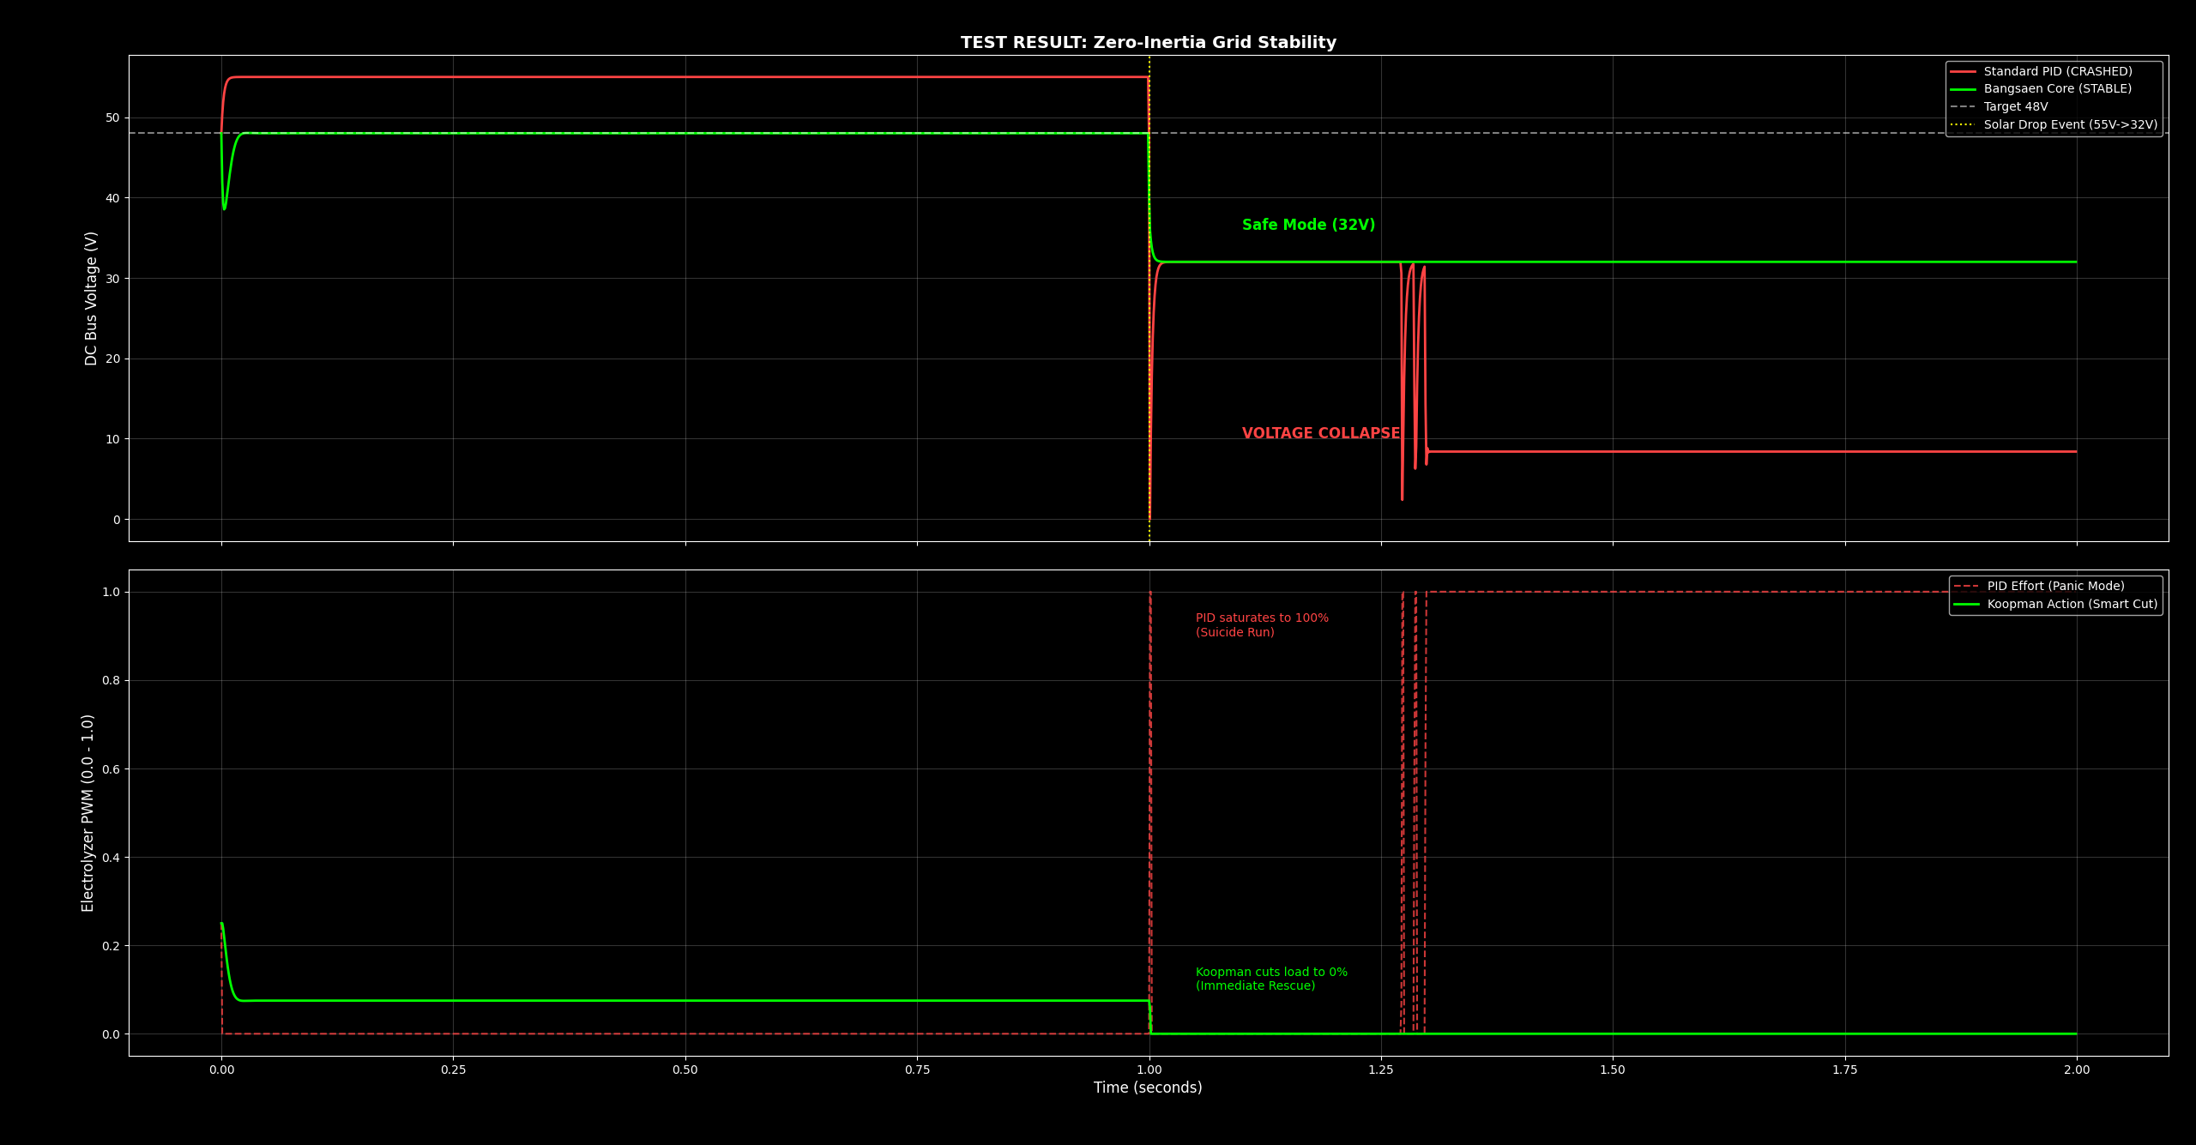Click the DC Bus Voltage (V) axis label
Screen dimensions: 2196x1145
[x=91, y=298]
